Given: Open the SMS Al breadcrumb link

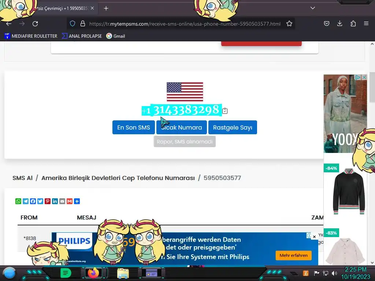Looking at the screenshot, I should point(22,178).
